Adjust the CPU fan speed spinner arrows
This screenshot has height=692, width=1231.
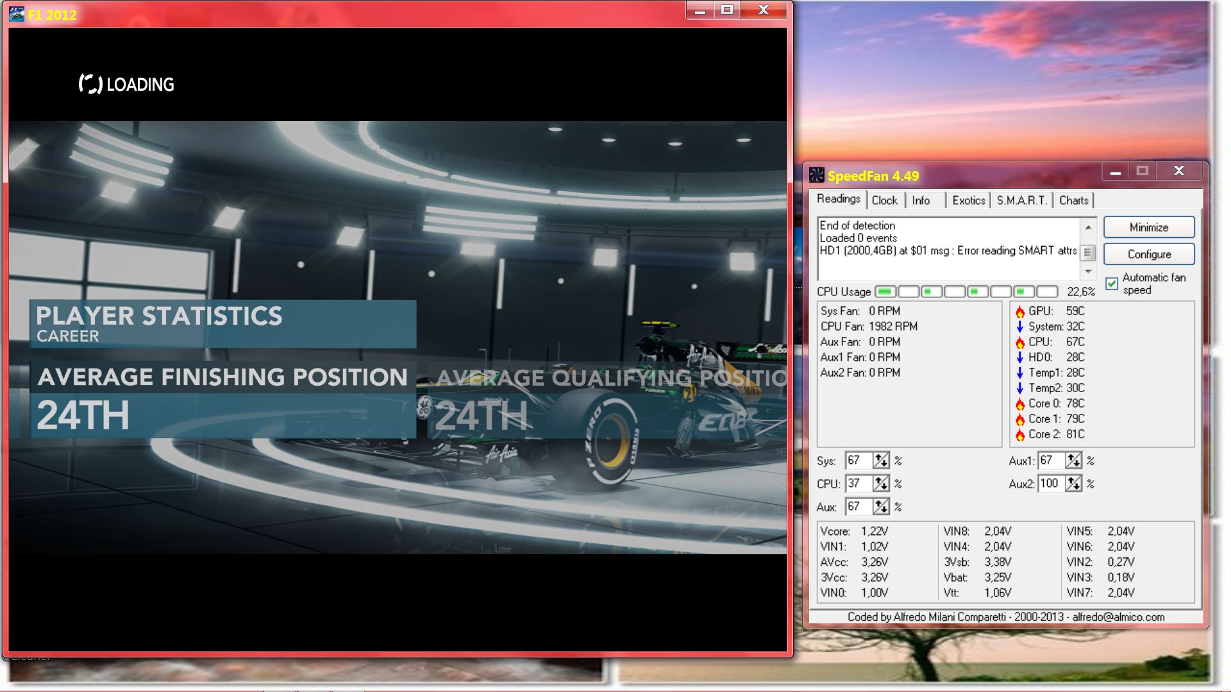(881, 484)
